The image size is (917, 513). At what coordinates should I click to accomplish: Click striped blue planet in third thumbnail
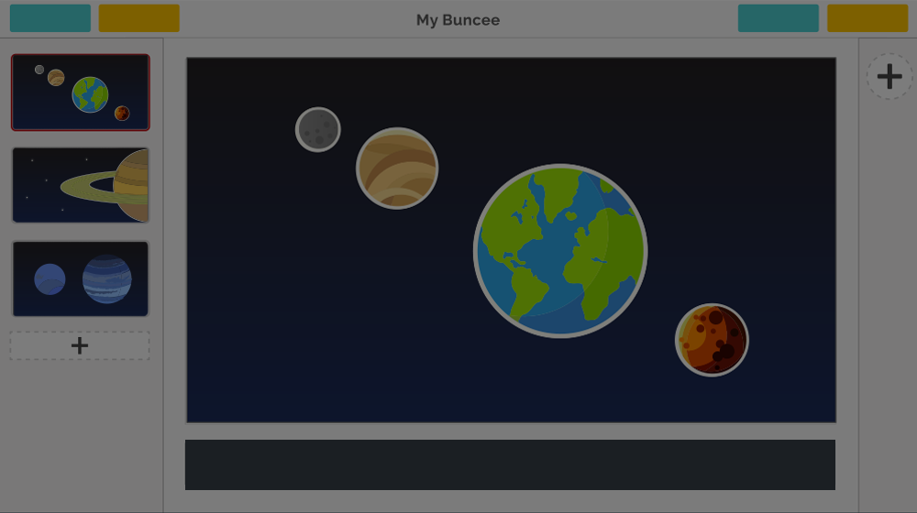click(107, 279)
